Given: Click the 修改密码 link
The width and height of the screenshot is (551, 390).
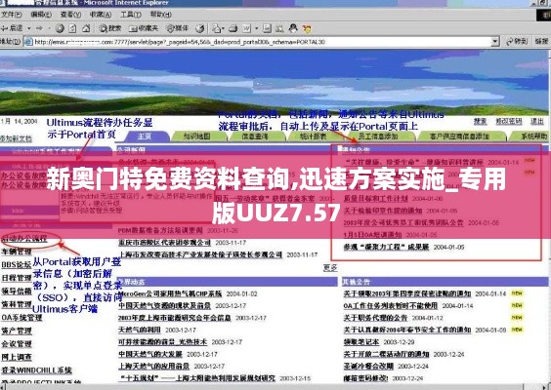Looking at the screenshot, I should coord(509,121).
